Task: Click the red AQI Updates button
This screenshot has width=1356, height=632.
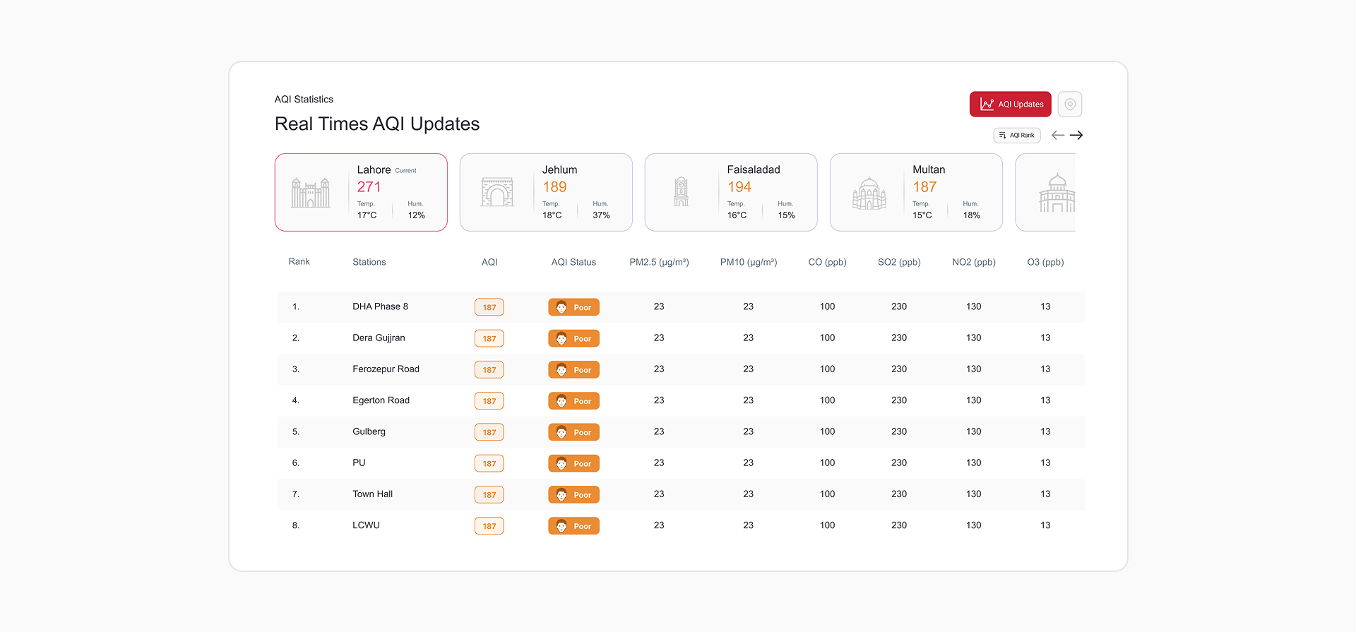Action: click(x=1010, y=105)
